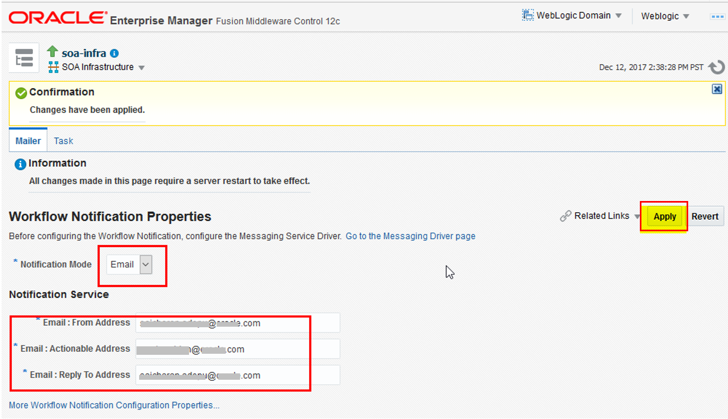The height and width of the screenshot is (419, 728).
Task: Click the soa-infra title link
Action: 84,54
